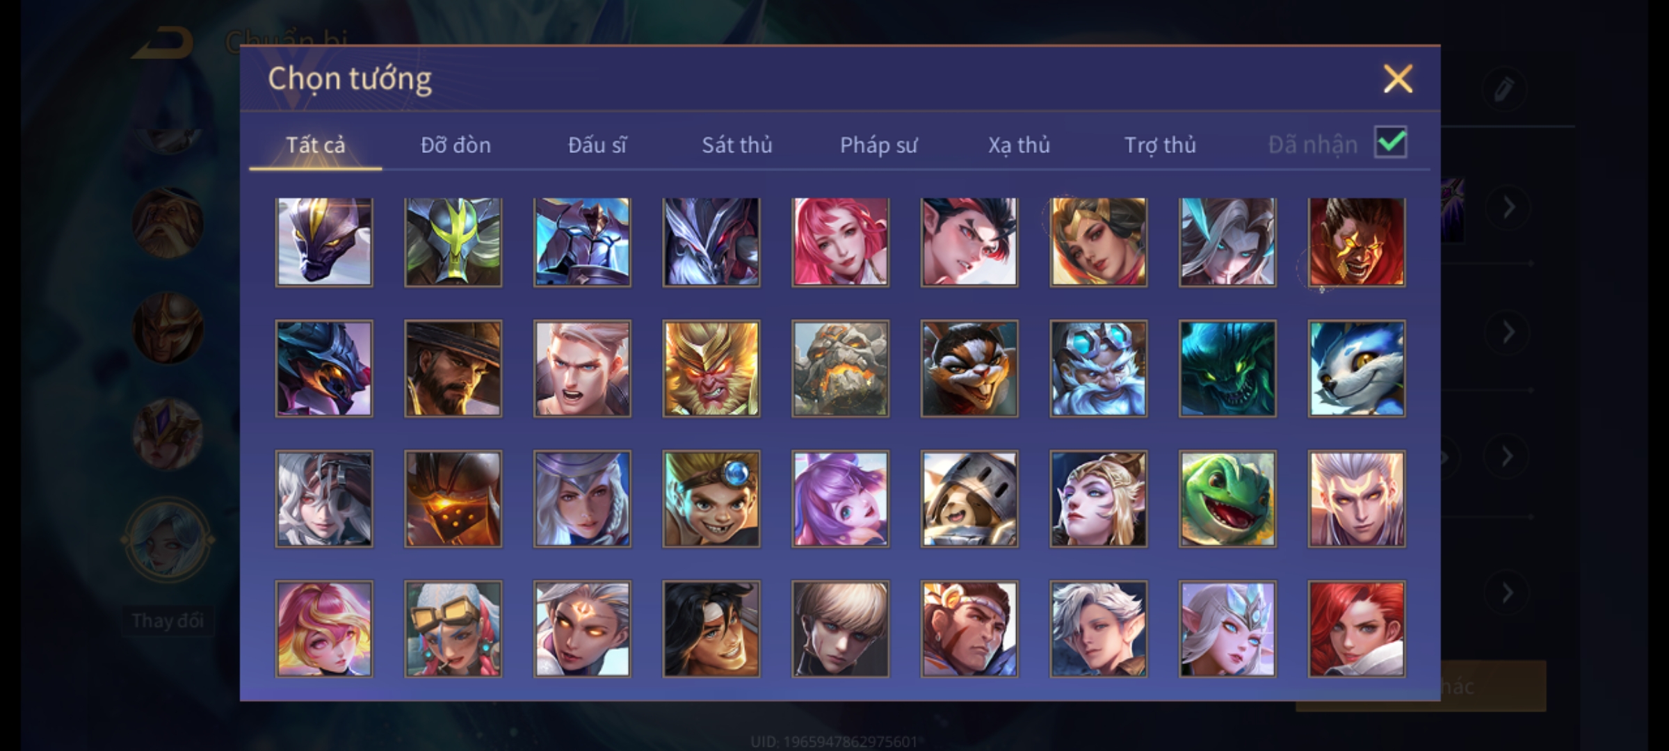The height and width of the screenshot is (751, 1669).
Task: Open the Trợ thủ tab
Action: (x=1161, y=145)
